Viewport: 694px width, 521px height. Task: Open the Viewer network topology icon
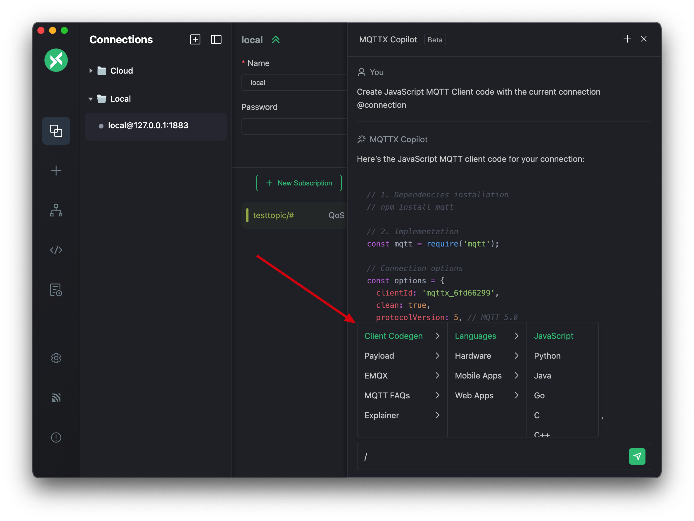pos(56,210)
